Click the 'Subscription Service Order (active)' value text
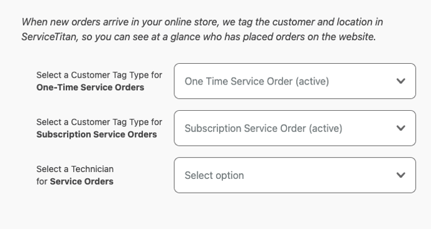 pyautogui.click(x=263, y=128)
